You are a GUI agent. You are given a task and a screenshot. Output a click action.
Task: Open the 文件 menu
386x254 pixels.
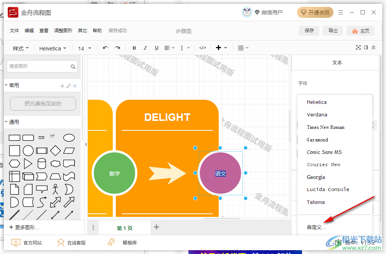coord(14,31)
